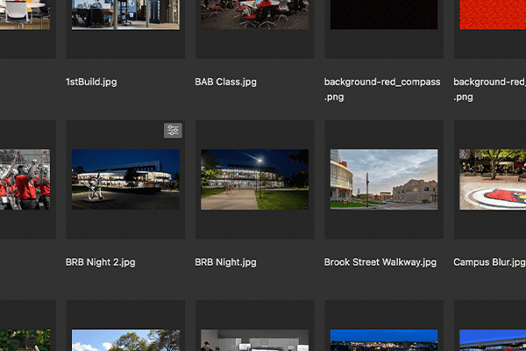The image size is (526, 351).
Task: Click the BRB Night 2.jpg label
Action: click(101, 262)
